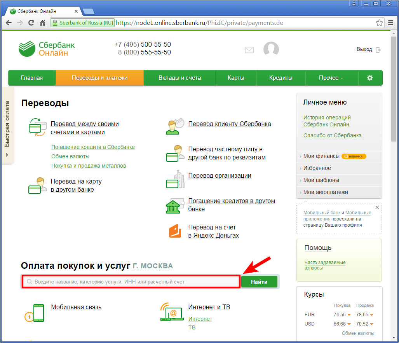Open Часто задаваемые вопросы link
The image size is (399, 343).
pyautogui.click(x=325, y=265)
